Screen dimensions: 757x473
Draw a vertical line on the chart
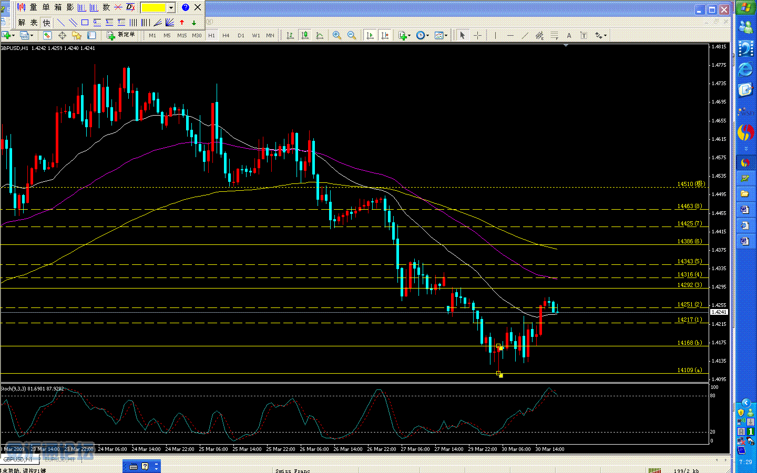coord(495,35)
